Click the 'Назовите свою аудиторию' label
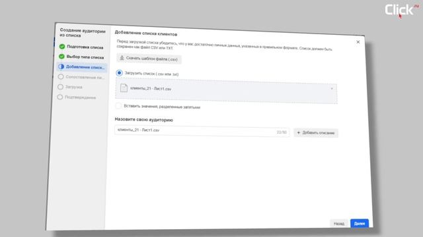 coord(144,120)
